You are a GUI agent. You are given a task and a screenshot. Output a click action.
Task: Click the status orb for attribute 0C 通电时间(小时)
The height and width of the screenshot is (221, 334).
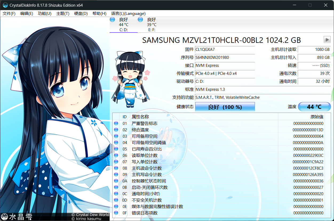[116, 194]
